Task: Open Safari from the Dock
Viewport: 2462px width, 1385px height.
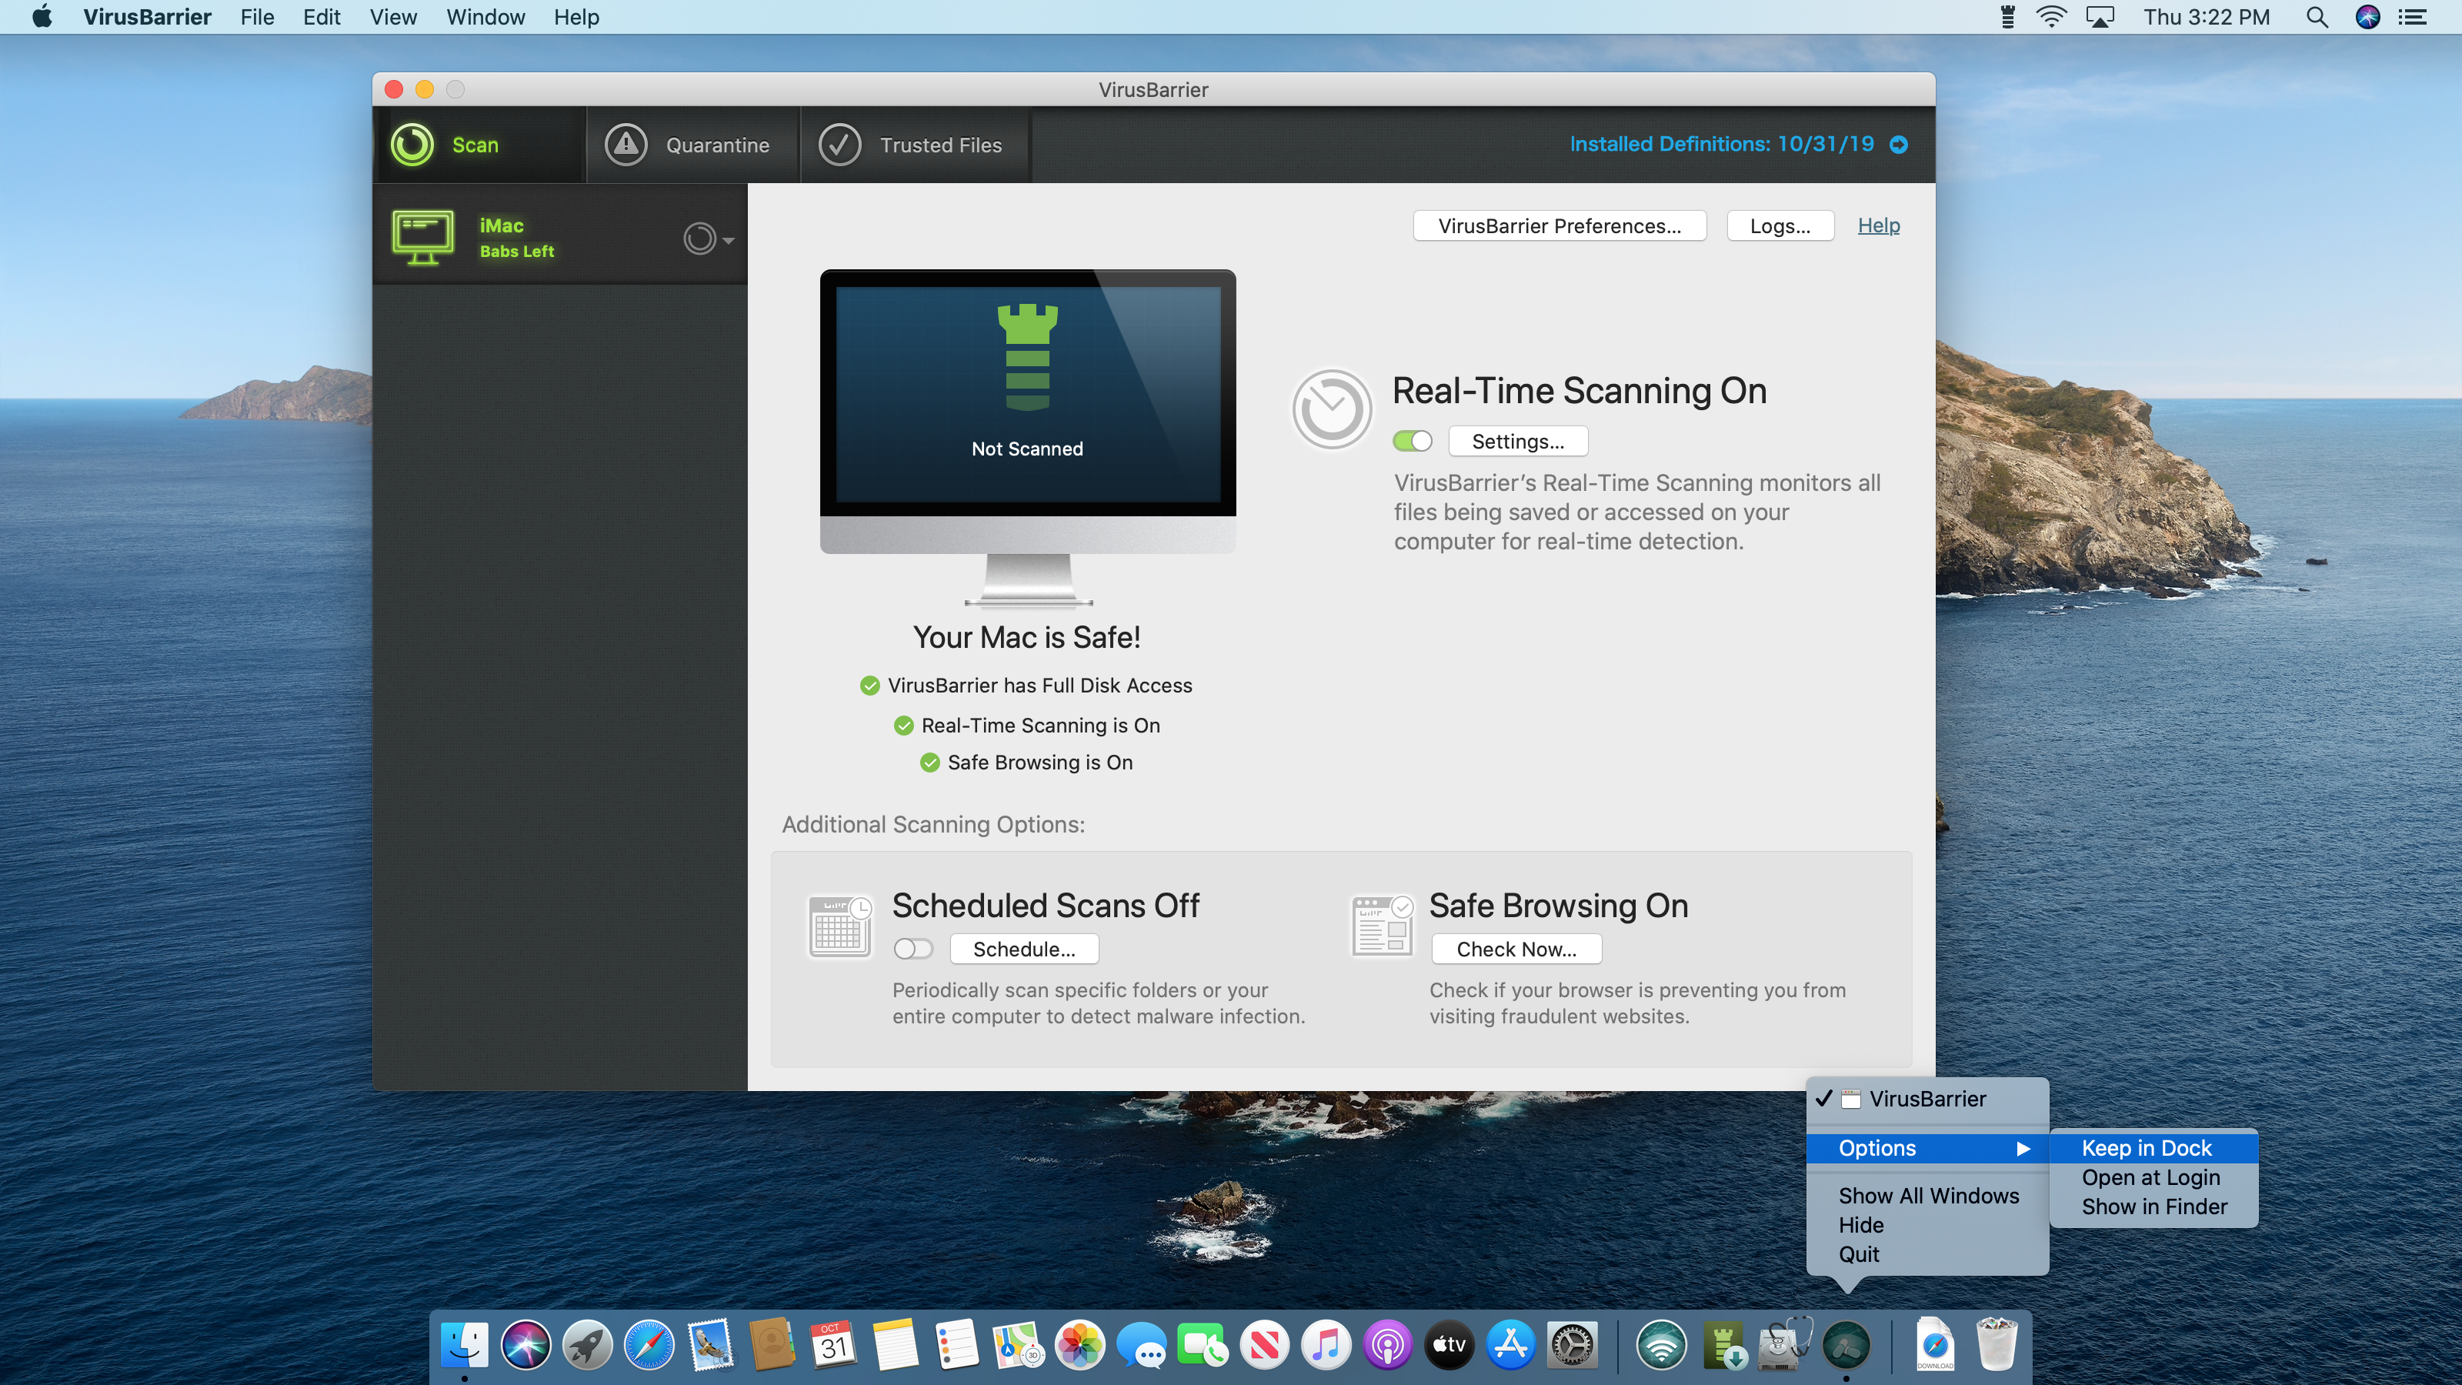Action: [649, 1345]
